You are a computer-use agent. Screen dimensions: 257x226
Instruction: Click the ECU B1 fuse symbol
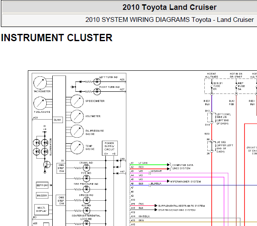point(212,86)
